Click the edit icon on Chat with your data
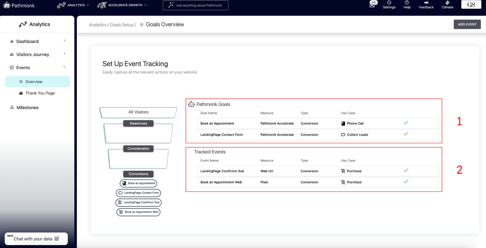 [57, 238]
